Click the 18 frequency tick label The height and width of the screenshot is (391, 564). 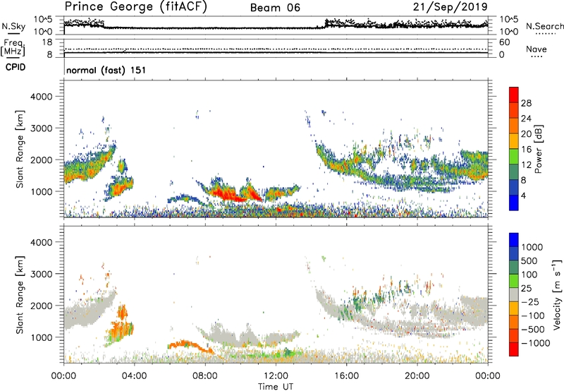(x=47, y=42)
